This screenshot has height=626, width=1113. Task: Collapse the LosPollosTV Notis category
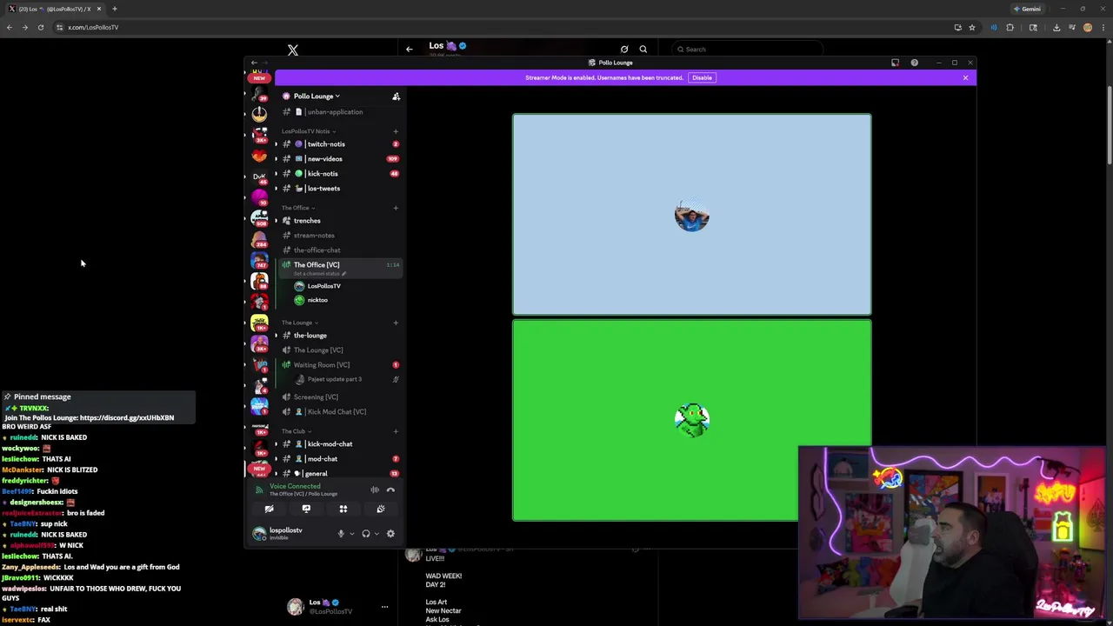309,131
